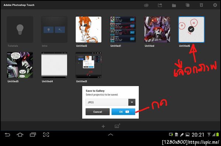
Task: Tap the Wi-Fi signal status icon
Action: click(209, 135)
